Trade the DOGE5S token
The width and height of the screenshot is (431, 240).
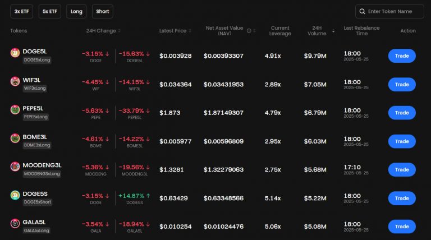tap(402, 198)
